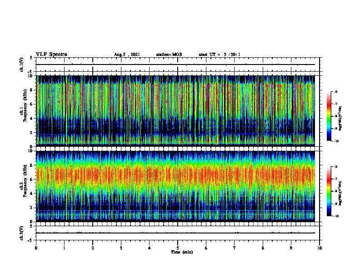Click the ch.2 spectrogram color scale bar
The image size is (360, 278).
coord(329,191)
